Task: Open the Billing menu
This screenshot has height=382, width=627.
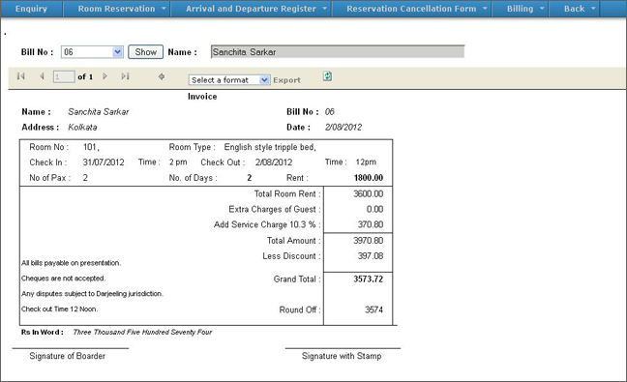Action: click(x=520, y=9)
